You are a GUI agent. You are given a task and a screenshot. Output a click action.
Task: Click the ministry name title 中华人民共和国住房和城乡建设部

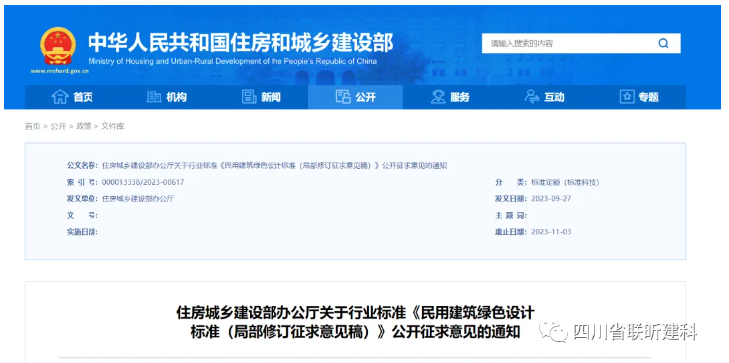point(240,43)
